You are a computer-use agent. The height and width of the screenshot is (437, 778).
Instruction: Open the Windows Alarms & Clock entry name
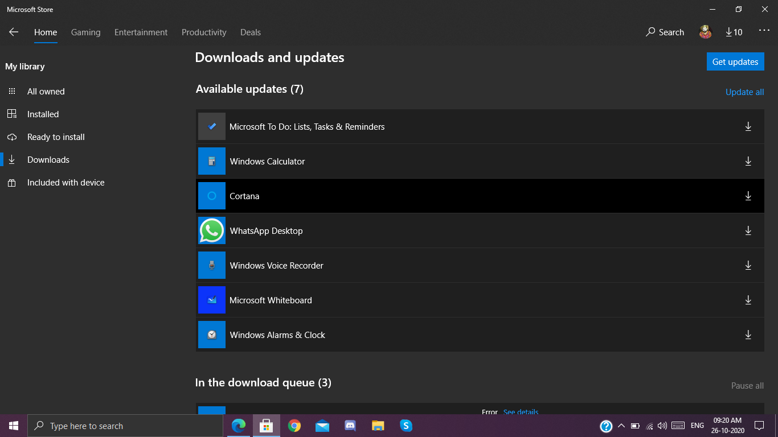(277, 335)
